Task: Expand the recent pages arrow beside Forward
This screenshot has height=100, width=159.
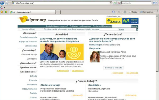Action: [x=10, y=3]
